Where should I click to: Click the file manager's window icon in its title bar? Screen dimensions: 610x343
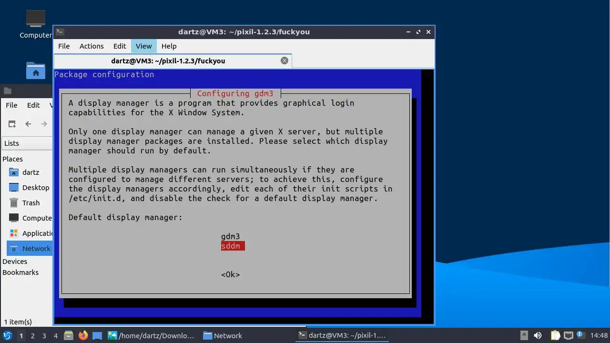click(x=7, y=91)
